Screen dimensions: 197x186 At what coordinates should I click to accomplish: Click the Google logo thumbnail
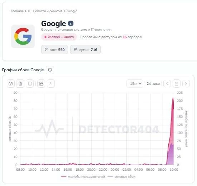coord(23,36)
